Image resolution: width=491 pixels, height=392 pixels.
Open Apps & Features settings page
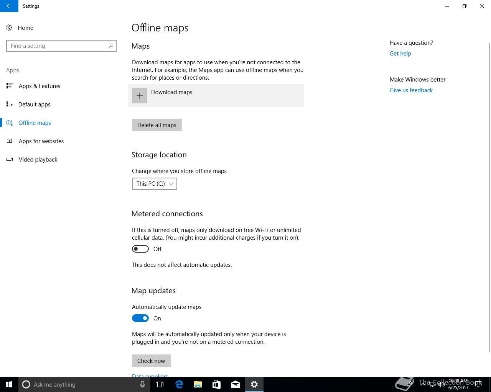(40, 86)
